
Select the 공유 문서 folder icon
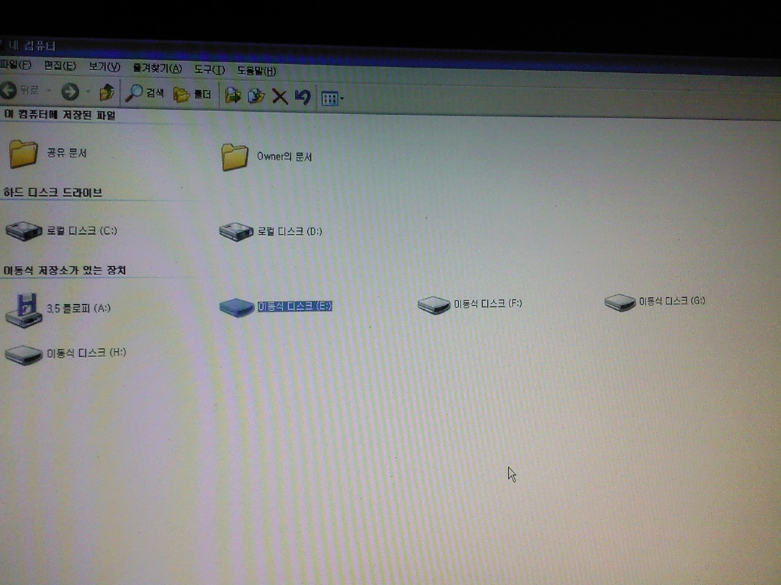point(23,153)
